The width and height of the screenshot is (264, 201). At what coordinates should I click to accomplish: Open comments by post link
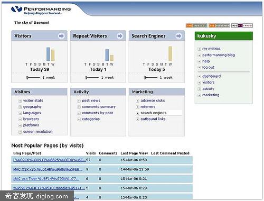pos(97,113)
